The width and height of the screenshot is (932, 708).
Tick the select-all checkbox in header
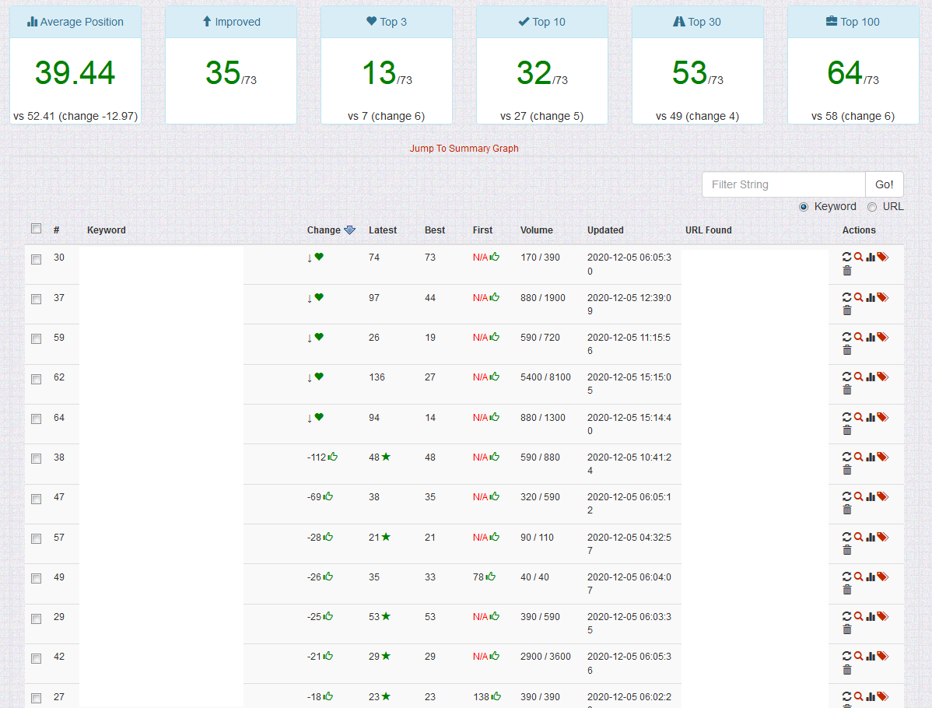tap(37, 228)
